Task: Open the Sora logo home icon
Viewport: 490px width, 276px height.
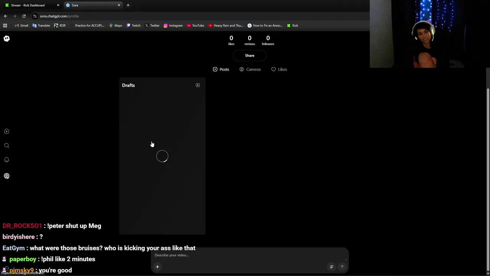Action: pos(7,38)
